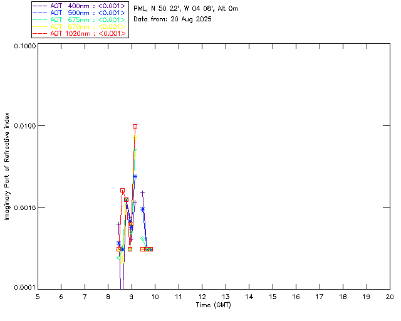Viewport: 401px width, 321px height.
Task: Click the red dashed line sample in legend
Action: [40, 33]
